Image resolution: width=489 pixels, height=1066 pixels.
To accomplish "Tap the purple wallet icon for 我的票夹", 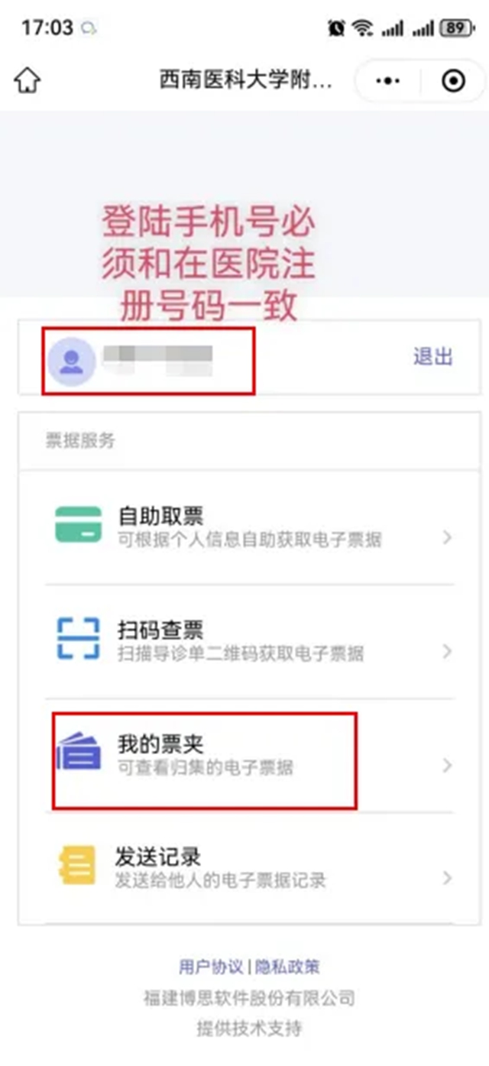I will point(78,752).
